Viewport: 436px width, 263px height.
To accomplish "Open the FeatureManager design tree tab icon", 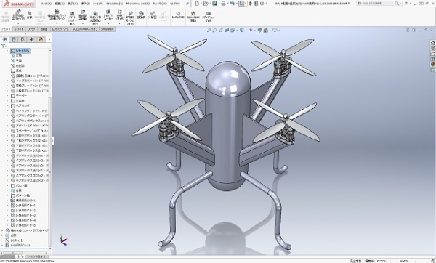I will click(4, 39).
